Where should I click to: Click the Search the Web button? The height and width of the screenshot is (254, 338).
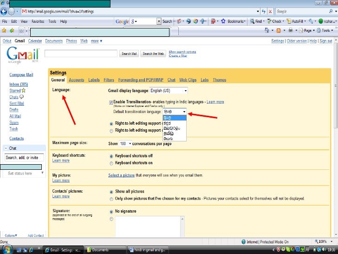pyautogui.click(x=153, y=53)
